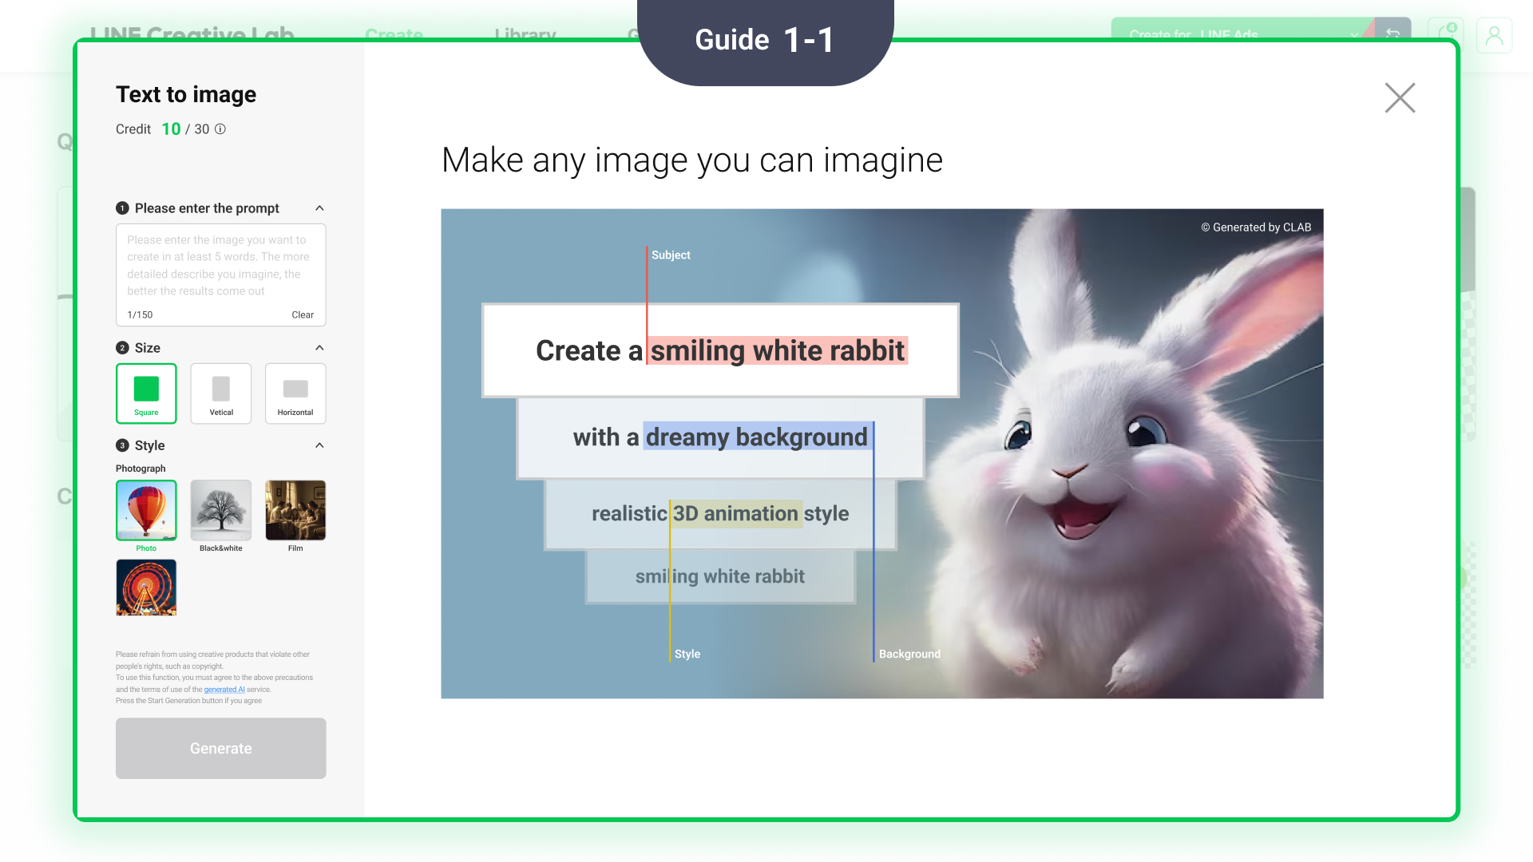Select the Photo style thumbnail
This screenshot has width=1533, height=862.
tap(146, 510)
